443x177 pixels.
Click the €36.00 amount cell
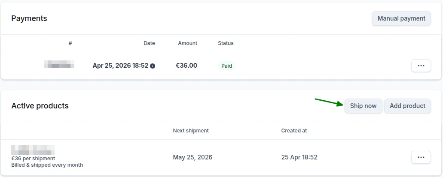point(186,66)
